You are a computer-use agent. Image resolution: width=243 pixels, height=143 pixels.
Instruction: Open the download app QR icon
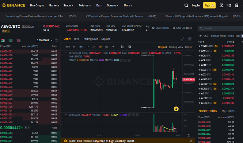click(221, 5)
